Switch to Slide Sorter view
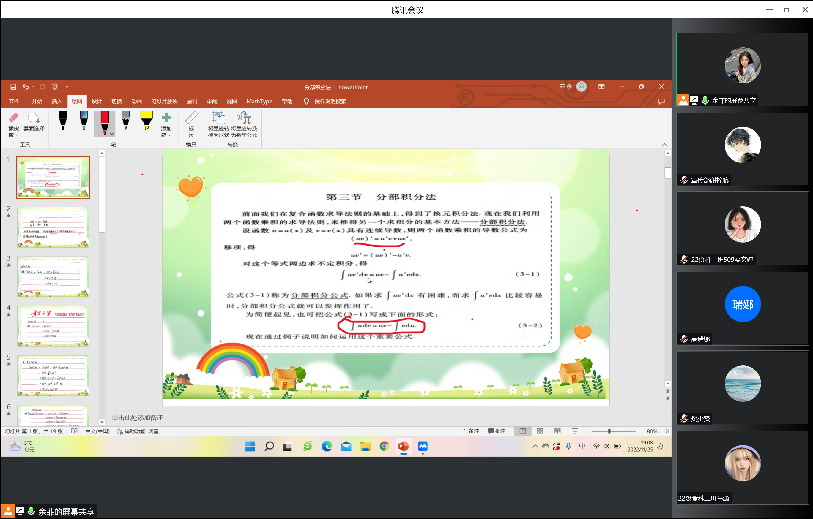Screen dimensions: 813x519 click(540, 431)
